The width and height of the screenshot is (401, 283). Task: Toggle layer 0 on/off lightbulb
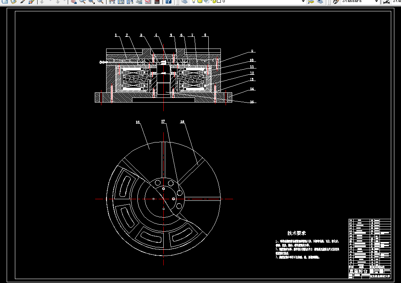point(193,1)
